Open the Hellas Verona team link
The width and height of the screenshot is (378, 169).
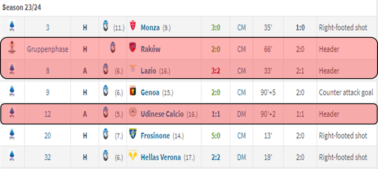pos(161,158)
